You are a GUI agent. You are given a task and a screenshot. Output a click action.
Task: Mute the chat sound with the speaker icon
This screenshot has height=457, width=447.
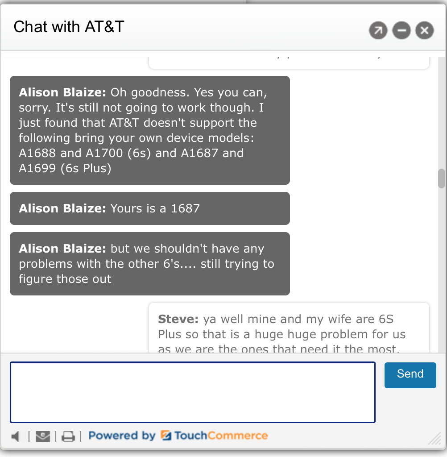[x=16, y=436]
